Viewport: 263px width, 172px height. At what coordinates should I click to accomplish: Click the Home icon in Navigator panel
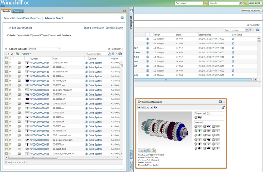[x=125, y=11]
